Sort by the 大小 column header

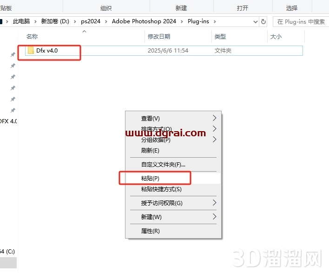pyautogui.click(x=276, y=37)
